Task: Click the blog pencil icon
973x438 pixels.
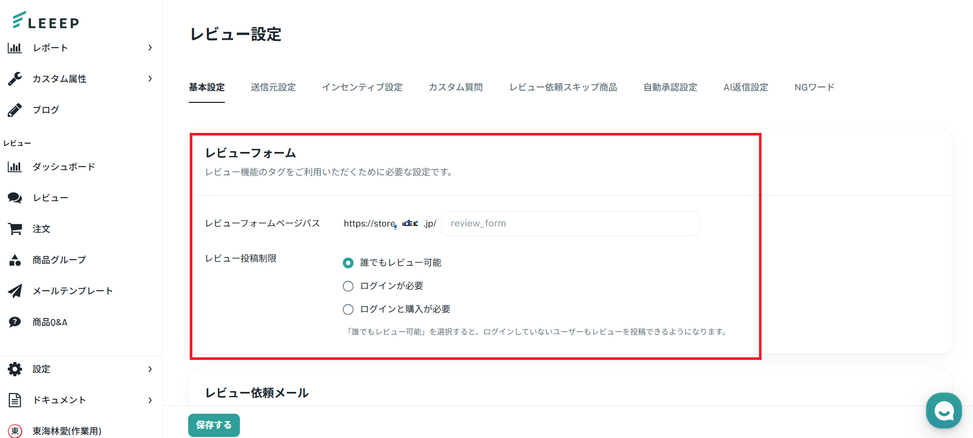Action: (x=15, y=110)
